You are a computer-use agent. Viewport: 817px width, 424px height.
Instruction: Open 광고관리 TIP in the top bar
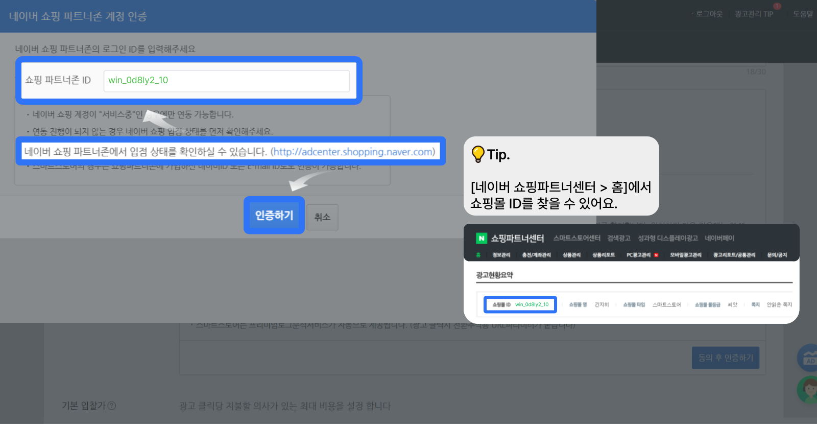(754, 14)
